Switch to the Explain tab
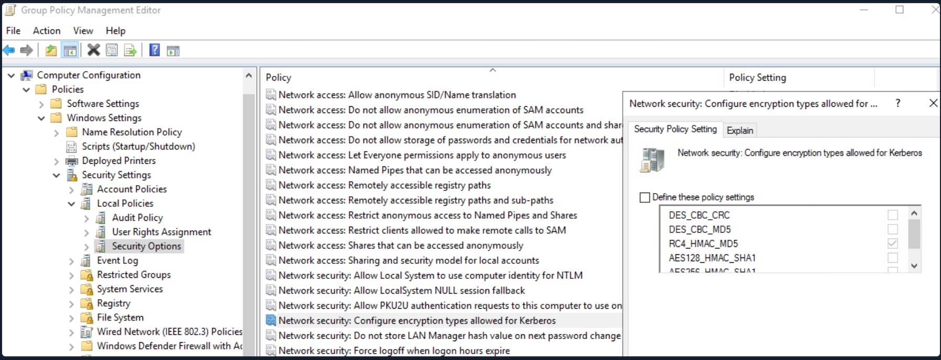941x360 pixels. point(740,130)
